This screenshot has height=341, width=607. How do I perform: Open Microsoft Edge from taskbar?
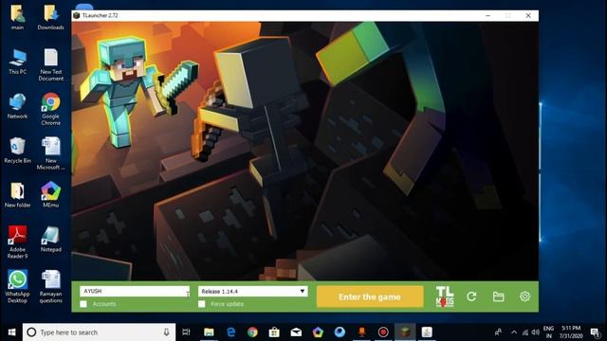point(231,332)
